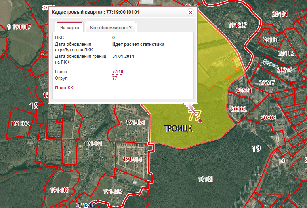307x208 pixels.
Task: Click the map label 20101
Action: click(280, 14)
